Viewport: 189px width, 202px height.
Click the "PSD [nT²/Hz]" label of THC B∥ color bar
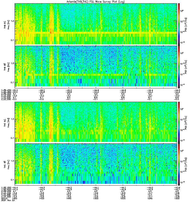186,165
